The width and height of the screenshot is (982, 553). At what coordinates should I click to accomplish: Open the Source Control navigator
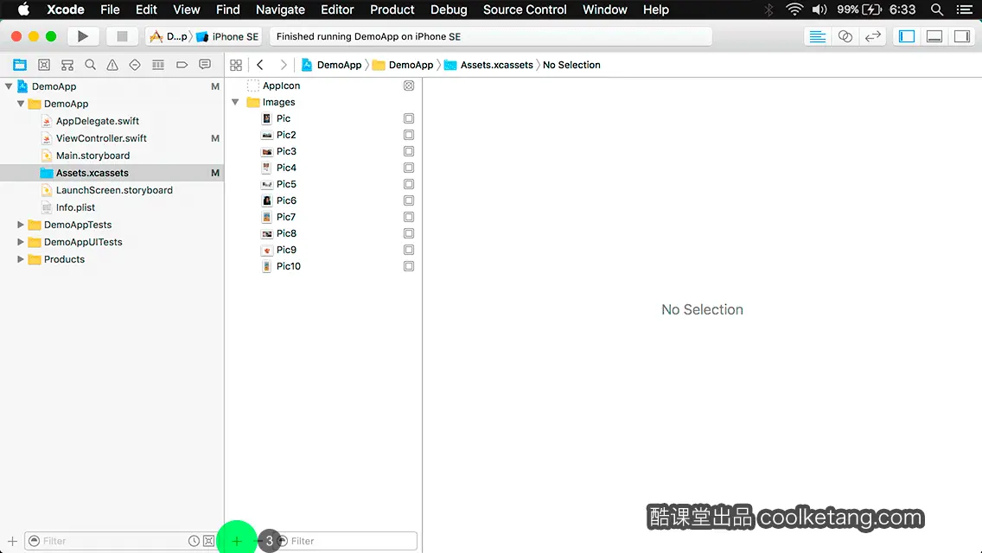click(x=44, y=65)
